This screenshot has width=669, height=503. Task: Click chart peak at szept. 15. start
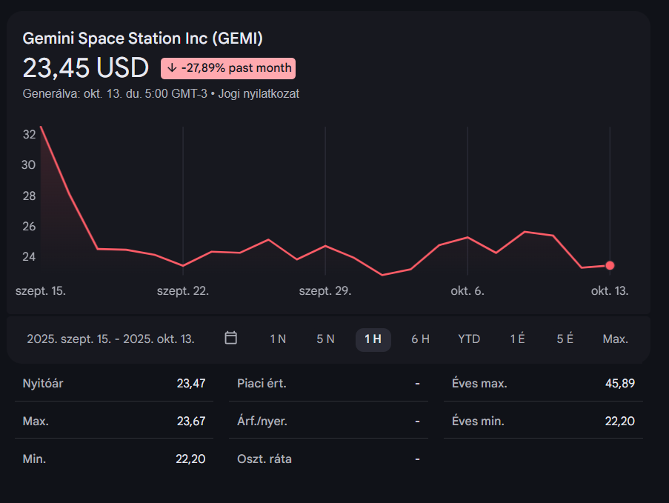41,127
